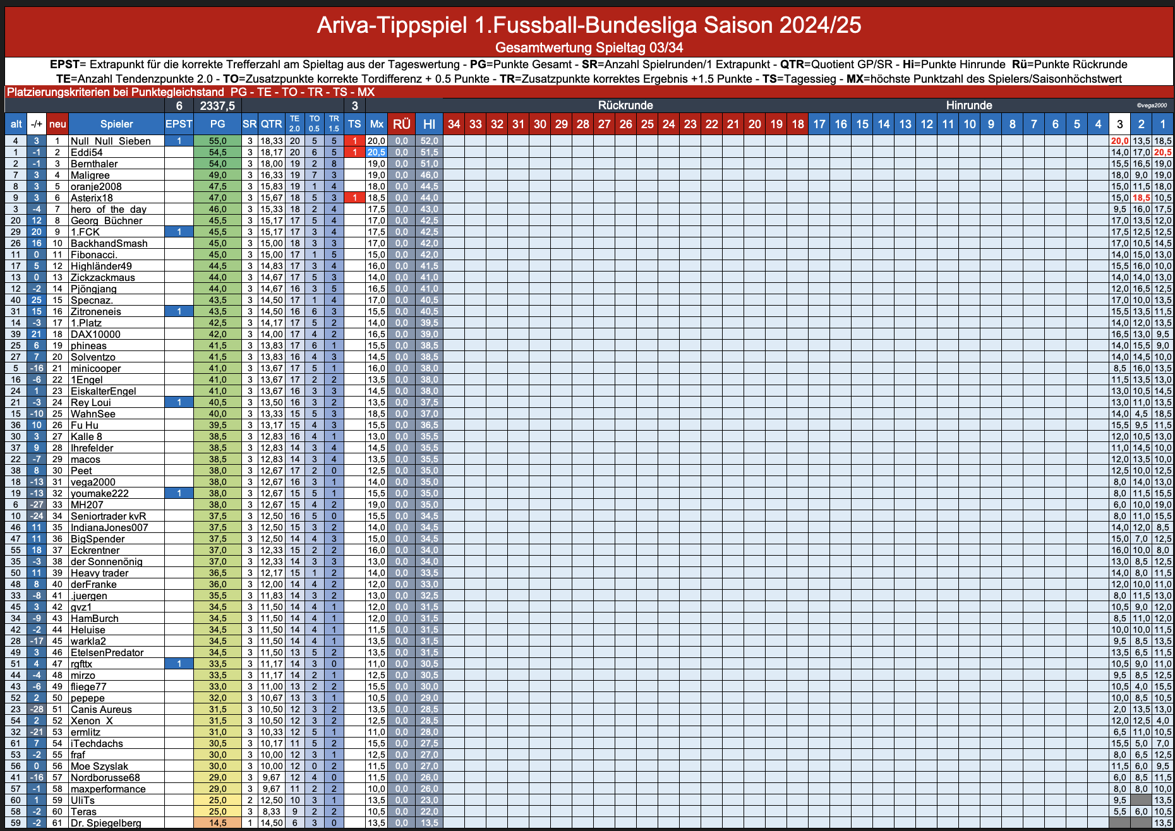
Task: Click EPST flag cell for rgfttx
Action: (x=179, y=664)
